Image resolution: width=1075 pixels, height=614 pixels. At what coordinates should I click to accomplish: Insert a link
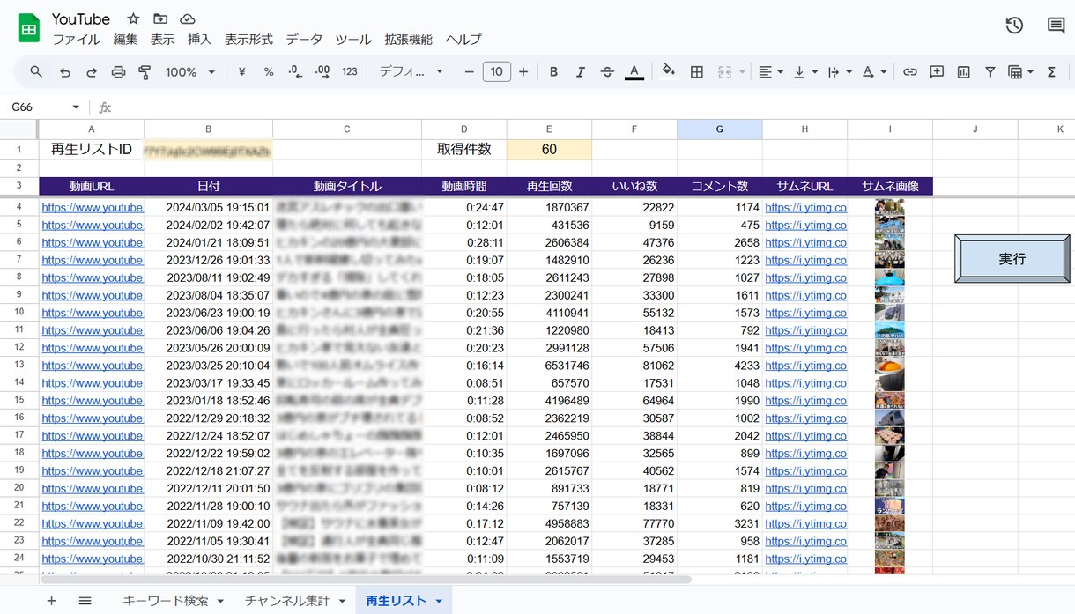pyautogui.click(x=910, y=72)
